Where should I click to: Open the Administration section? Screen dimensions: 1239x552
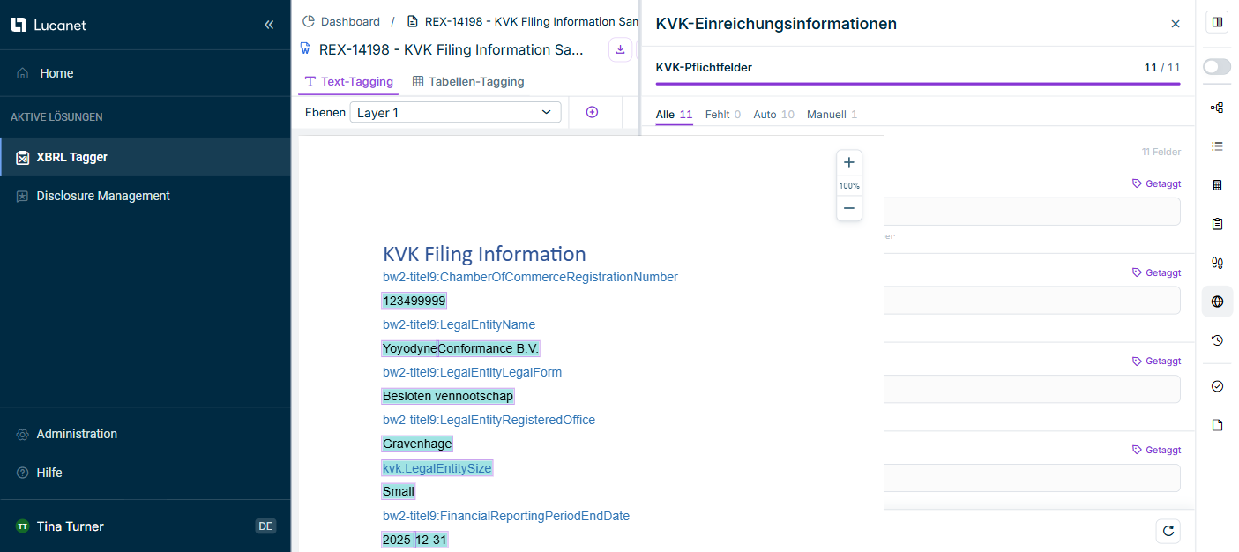[x=145, y=434]
